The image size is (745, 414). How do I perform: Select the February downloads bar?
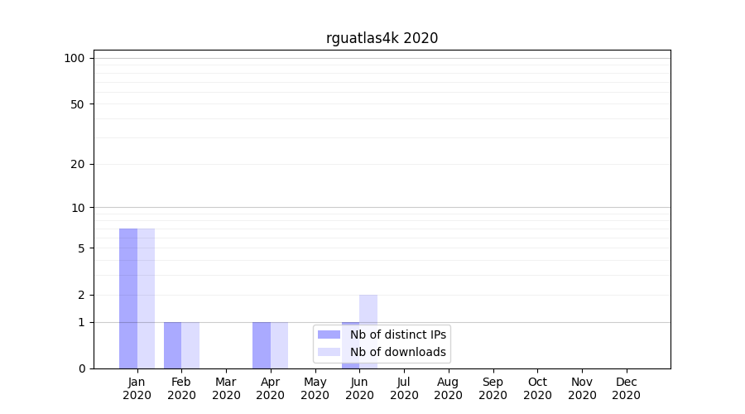190,345
